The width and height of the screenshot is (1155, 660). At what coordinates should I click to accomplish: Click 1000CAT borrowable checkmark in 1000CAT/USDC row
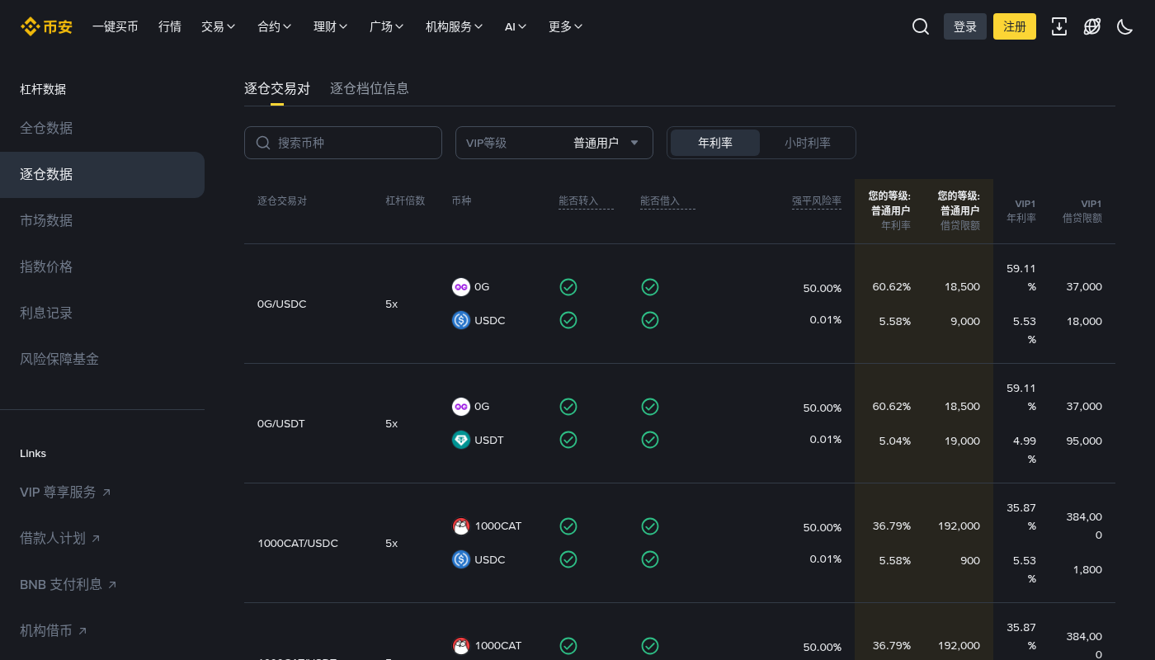(650, 526)
